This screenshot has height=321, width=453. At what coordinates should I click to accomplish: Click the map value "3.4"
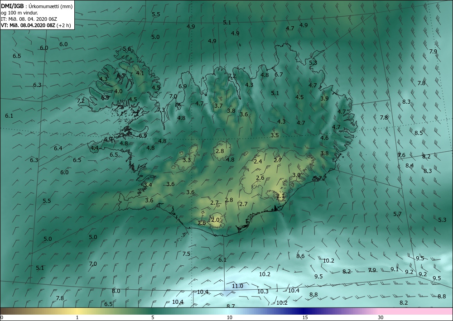click(x=148, y=185)
